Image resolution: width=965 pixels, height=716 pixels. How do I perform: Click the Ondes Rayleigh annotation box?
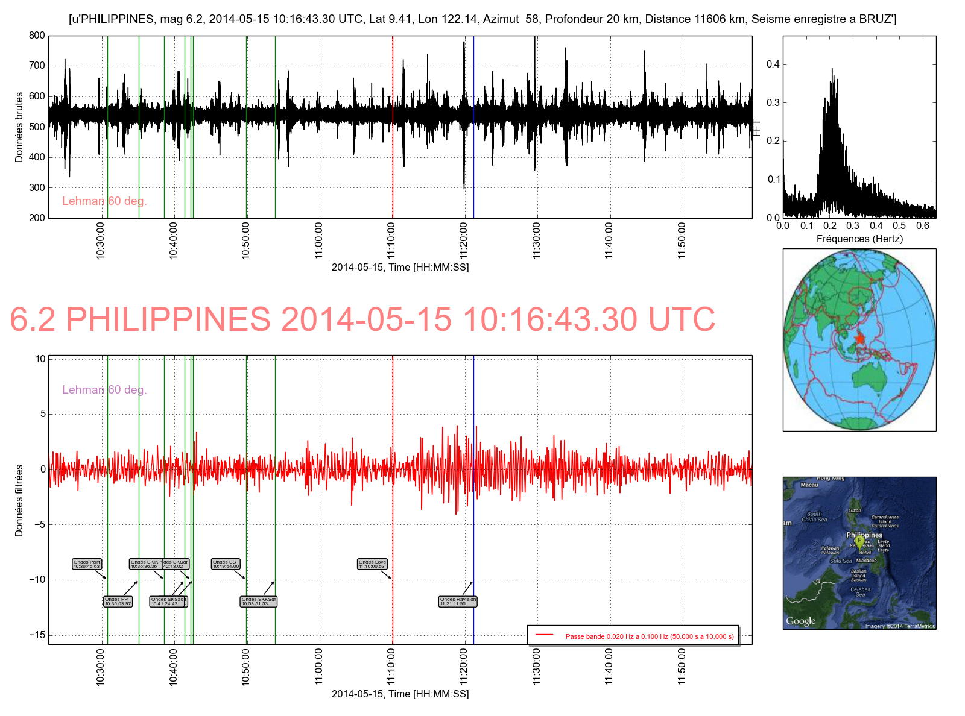click(x=458, y=601)
